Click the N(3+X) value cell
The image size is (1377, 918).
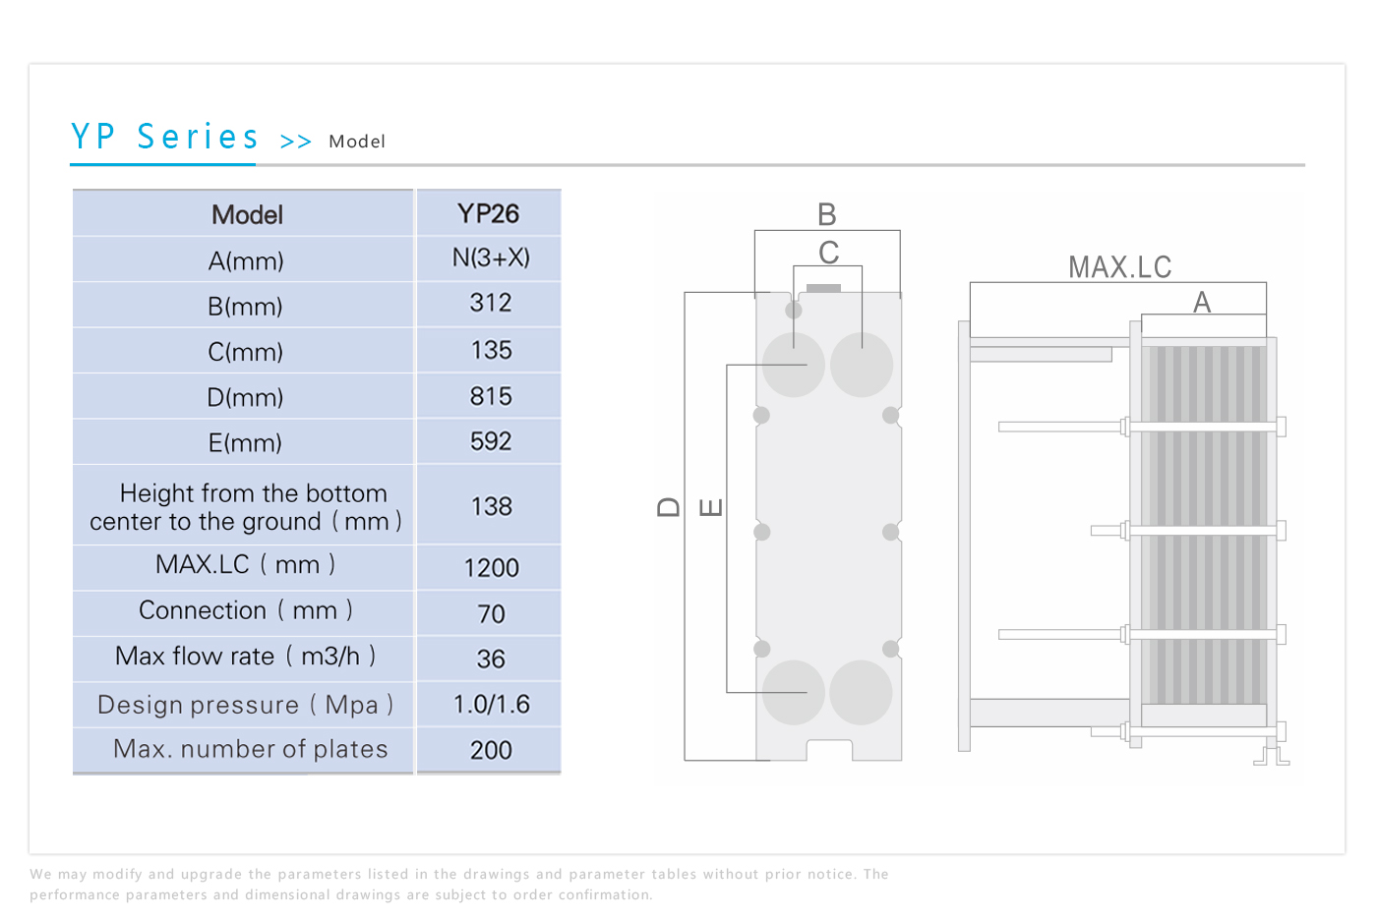click(x=491, y=258)
